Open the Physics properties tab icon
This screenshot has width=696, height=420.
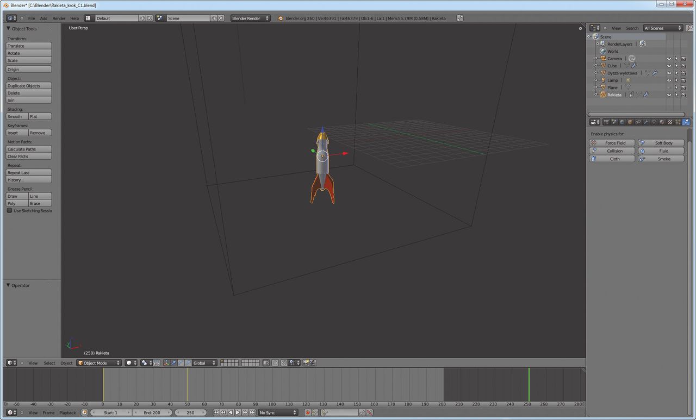point(686,122)
